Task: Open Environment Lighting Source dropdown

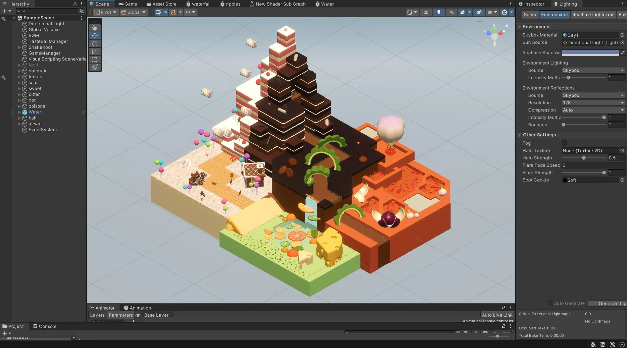Action: 593,70
